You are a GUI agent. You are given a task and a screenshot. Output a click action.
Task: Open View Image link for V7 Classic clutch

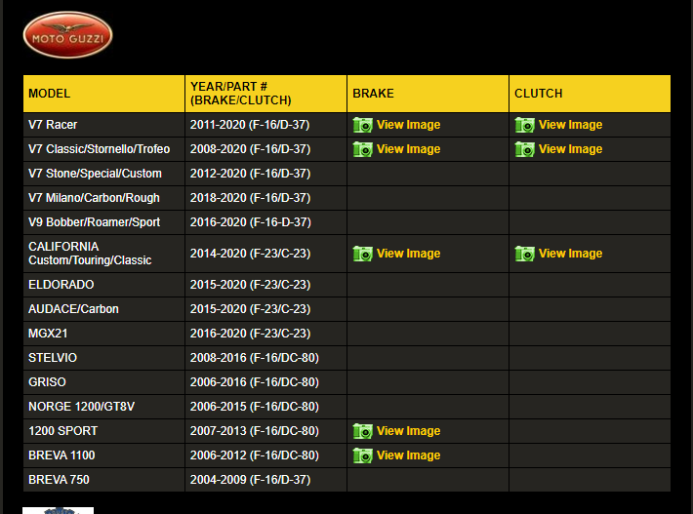pos(571,149)
